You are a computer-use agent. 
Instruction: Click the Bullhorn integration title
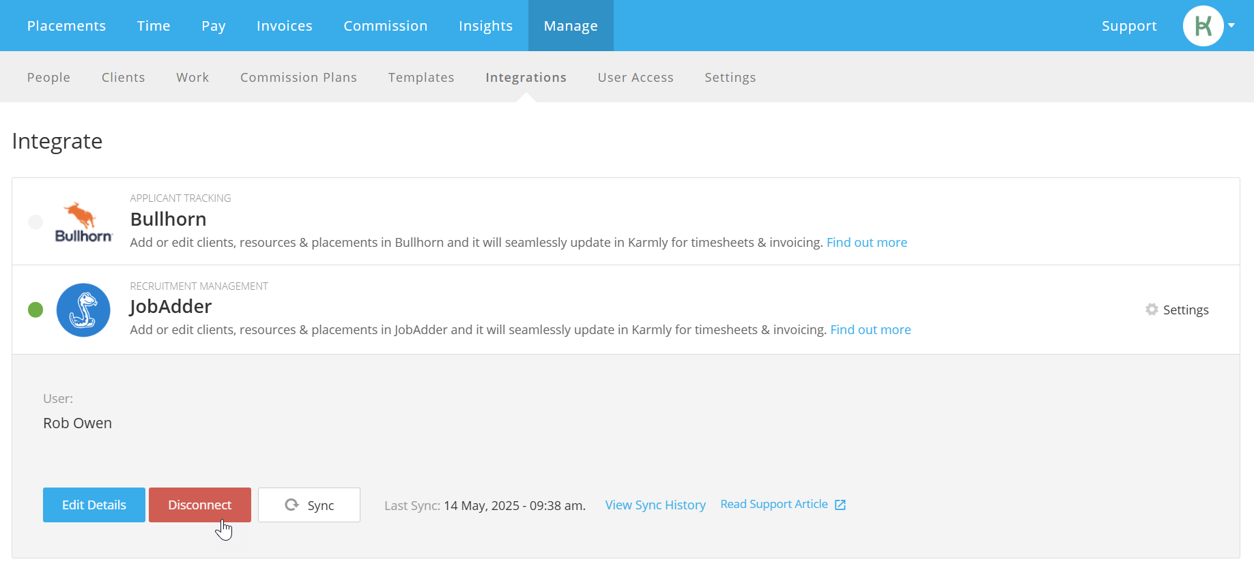pos(169,219)
